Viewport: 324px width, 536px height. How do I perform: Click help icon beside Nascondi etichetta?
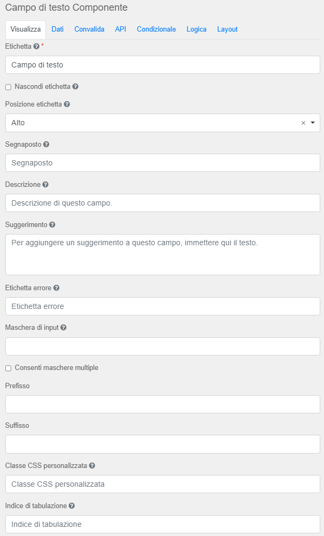tap(75, 87)
